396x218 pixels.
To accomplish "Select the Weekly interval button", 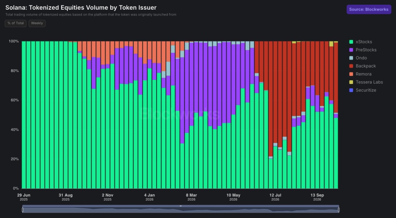I will click(37, 23).
